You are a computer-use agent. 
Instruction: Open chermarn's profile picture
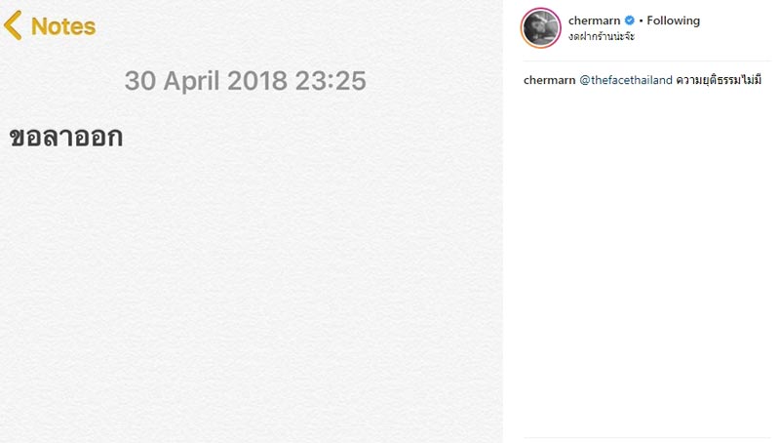pyautogui.click(x=541, y=28)
